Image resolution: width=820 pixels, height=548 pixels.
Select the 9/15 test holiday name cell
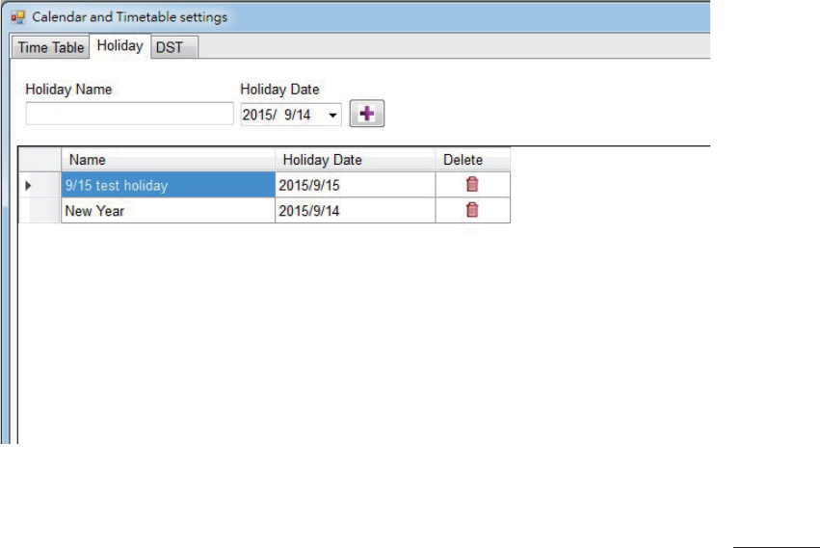pyautogui.click(x=168, y=185)
